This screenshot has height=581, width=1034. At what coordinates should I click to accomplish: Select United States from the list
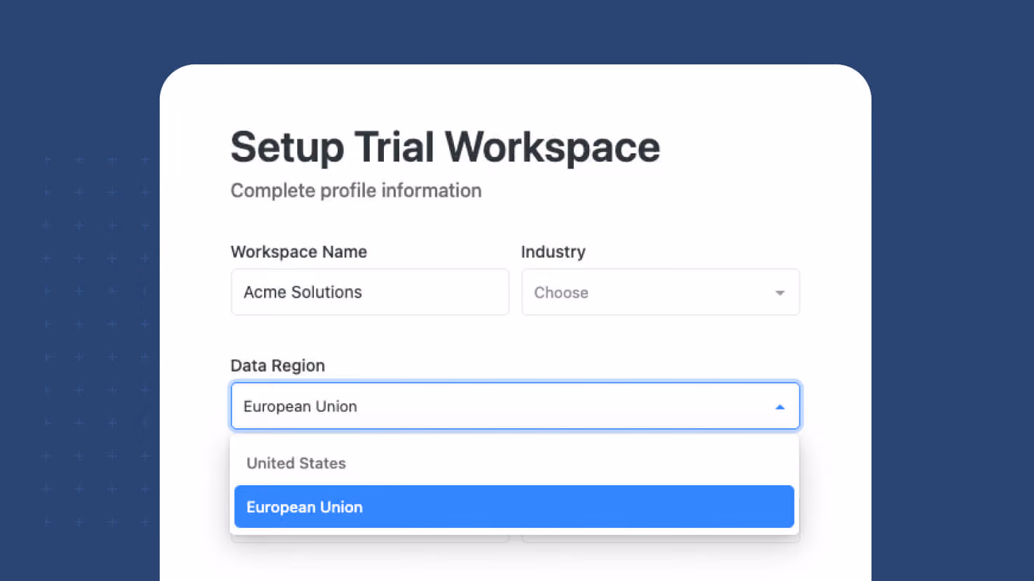click(514, 463)
